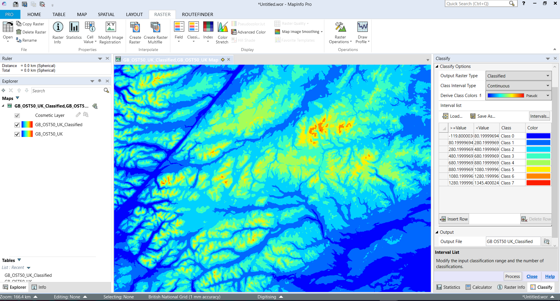This screenshot has height=301, width=560.
Task: Switch to the TABLE ribbon tab
Action: point(59,14)
